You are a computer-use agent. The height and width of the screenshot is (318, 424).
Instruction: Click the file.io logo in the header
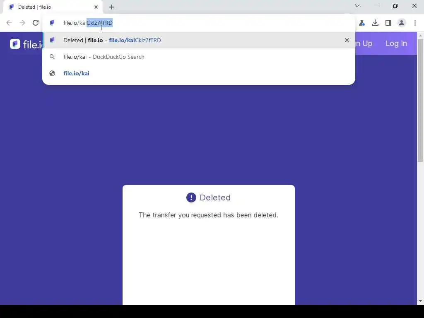[26, 44]
